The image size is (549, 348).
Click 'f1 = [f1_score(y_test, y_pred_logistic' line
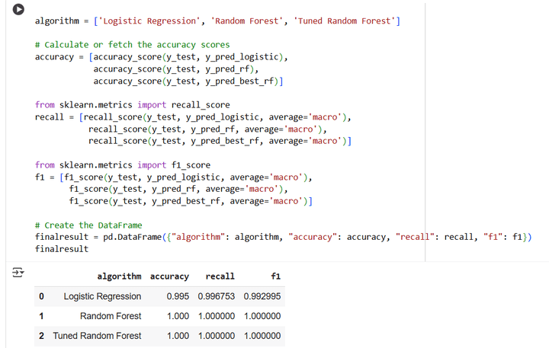coord(173,177)
